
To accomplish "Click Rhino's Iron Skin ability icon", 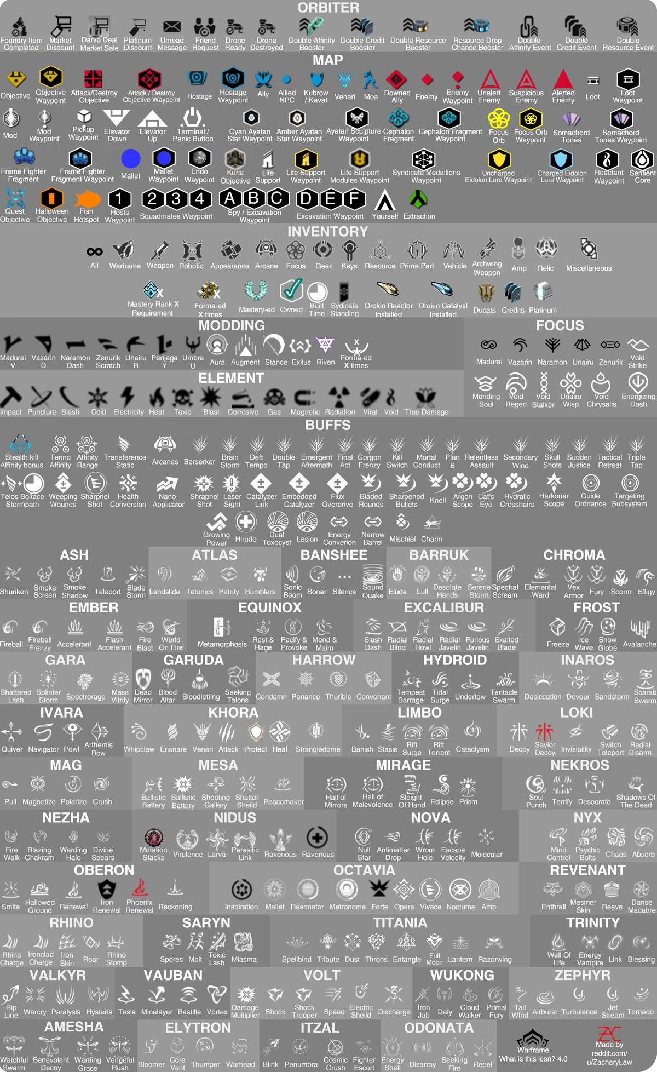I will tap(67, 942).
